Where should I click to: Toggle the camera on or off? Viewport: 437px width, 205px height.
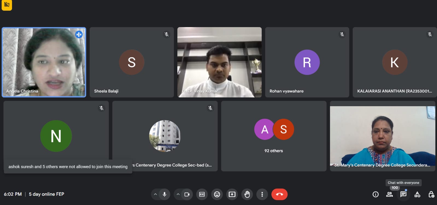coord(187,194)
